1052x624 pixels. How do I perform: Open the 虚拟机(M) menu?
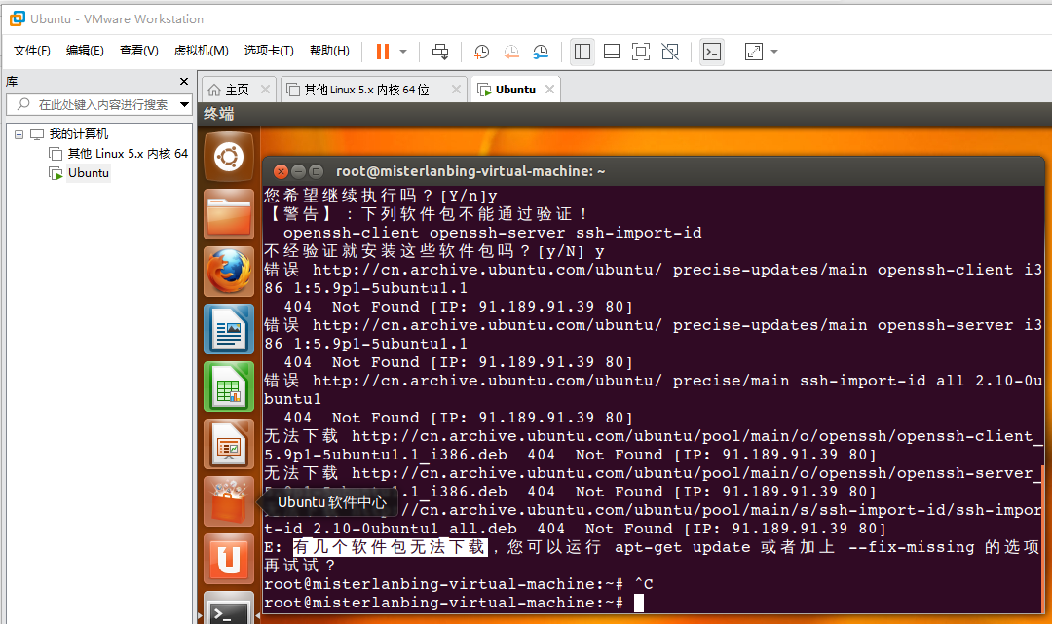201,50
